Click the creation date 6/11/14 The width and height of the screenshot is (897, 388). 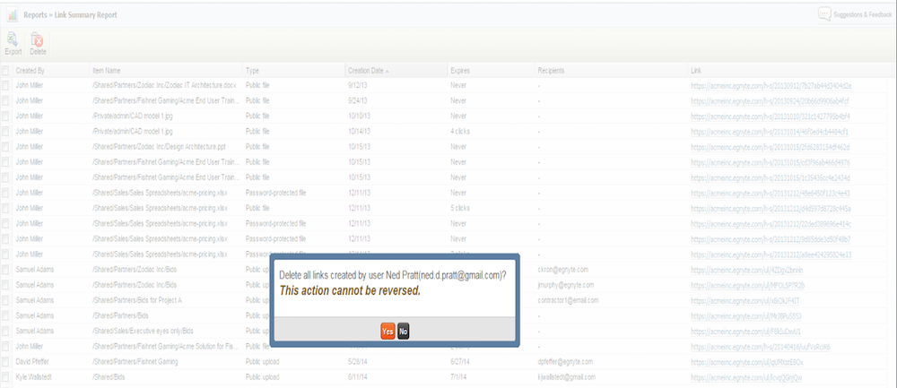click(358, 377)
